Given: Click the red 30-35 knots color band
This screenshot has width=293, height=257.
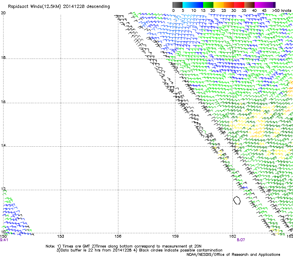Looking at the screenshot, I should 239,5.
